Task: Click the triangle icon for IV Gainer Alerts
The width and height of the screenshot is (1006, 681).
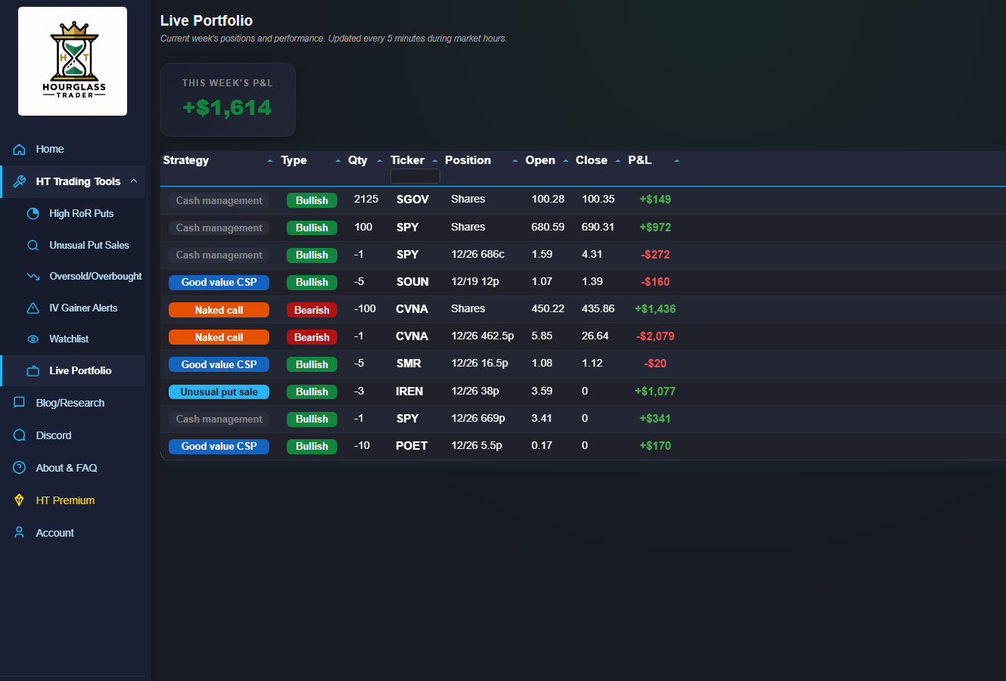Action: pos(33,308)
